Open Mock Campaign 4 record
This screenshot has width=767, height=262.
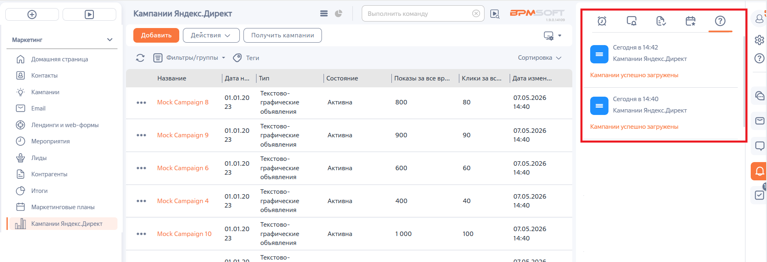183,201
